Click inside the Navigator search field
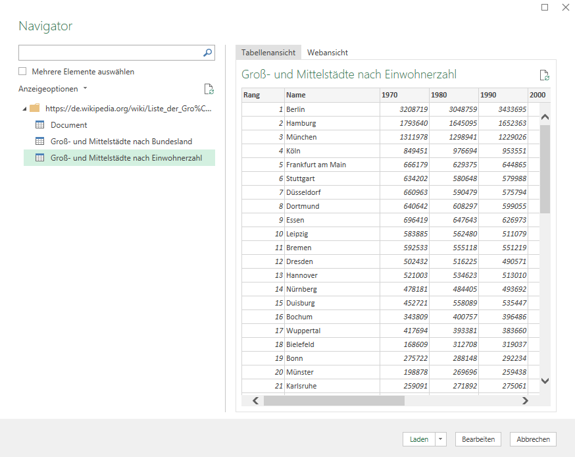This screenshot has width=575, height=457. pyautogui.click(x=109, y=53)
